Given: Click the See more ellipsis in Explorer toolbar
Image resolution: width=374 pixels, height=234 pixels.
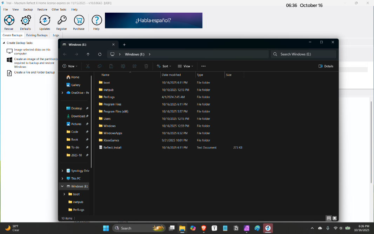Looking at the screenshot, I should (203, 66).
